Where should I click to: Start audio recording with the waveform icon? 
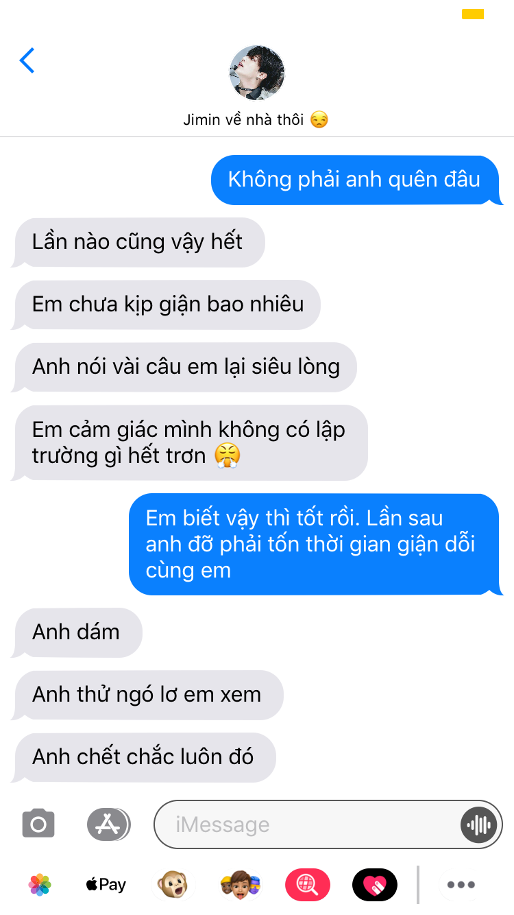[x=478, y=824]
